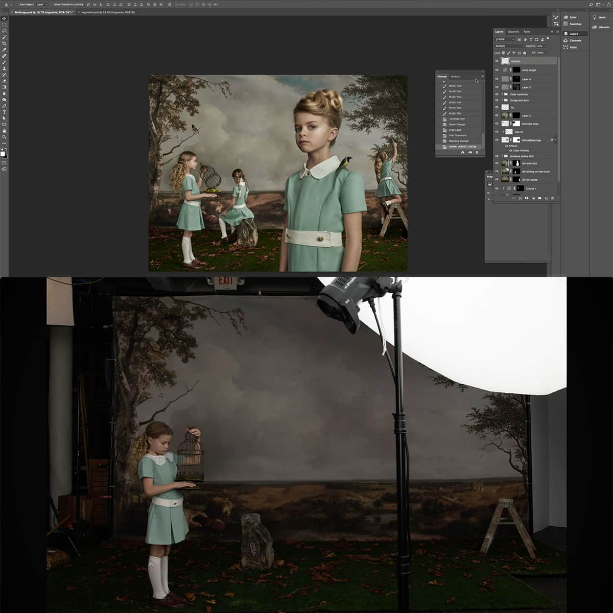
Task: Open the Opacity dropdown in Layers panel
Action: coord(546,46)
